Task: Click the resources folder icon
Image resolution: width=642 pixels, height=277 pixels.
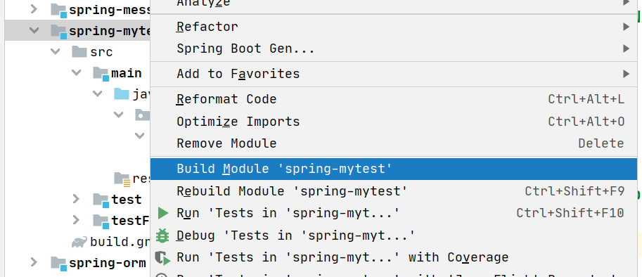Action: coord(122,179)
